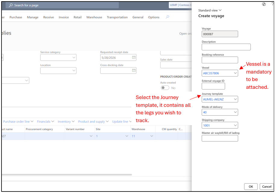
Task: Click the Voyage number field
Action: (220, 34)
